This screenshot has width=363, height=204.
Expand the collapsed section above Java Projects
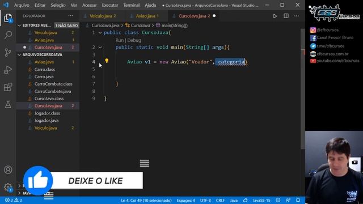coord(19,186)
